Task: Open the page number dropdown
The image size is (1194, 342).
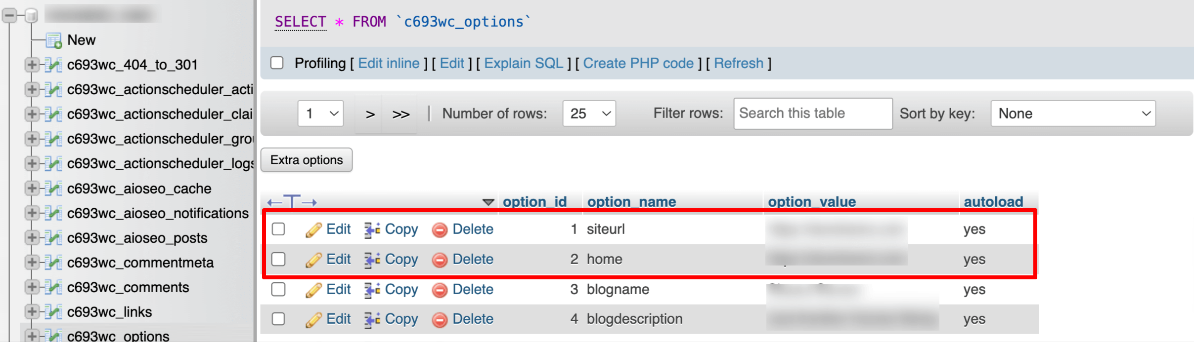Action: click(x=321, y=114)
